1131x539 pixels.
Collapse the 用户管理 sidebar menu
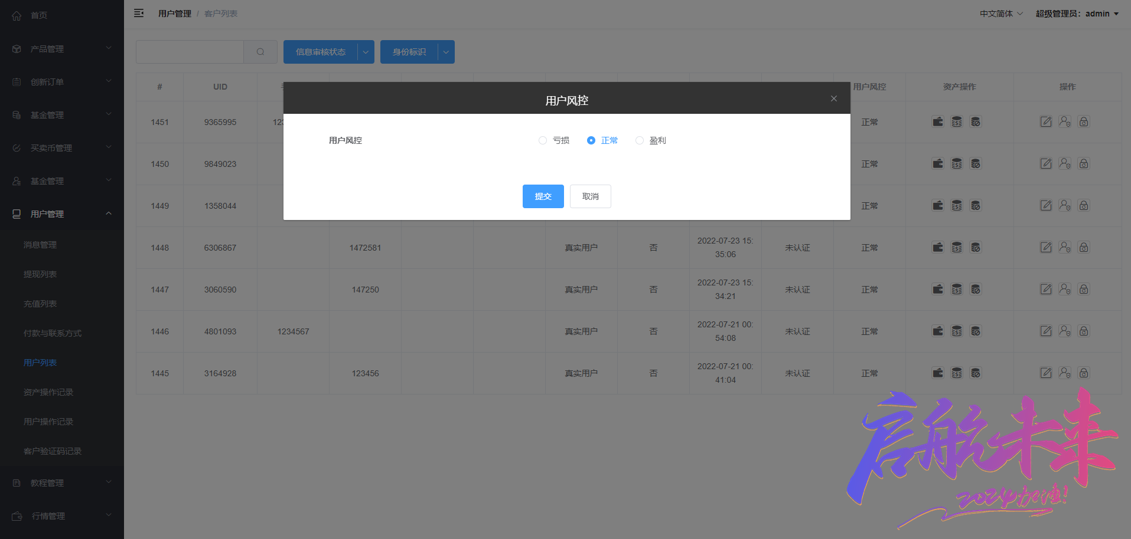[62, 214]
